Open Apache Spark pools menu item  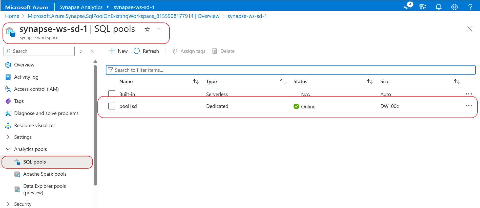(45, 174)
